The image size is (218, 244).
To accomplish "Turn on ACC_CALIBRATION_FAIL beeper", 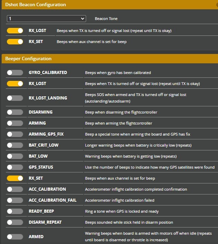I will point(15,200).
